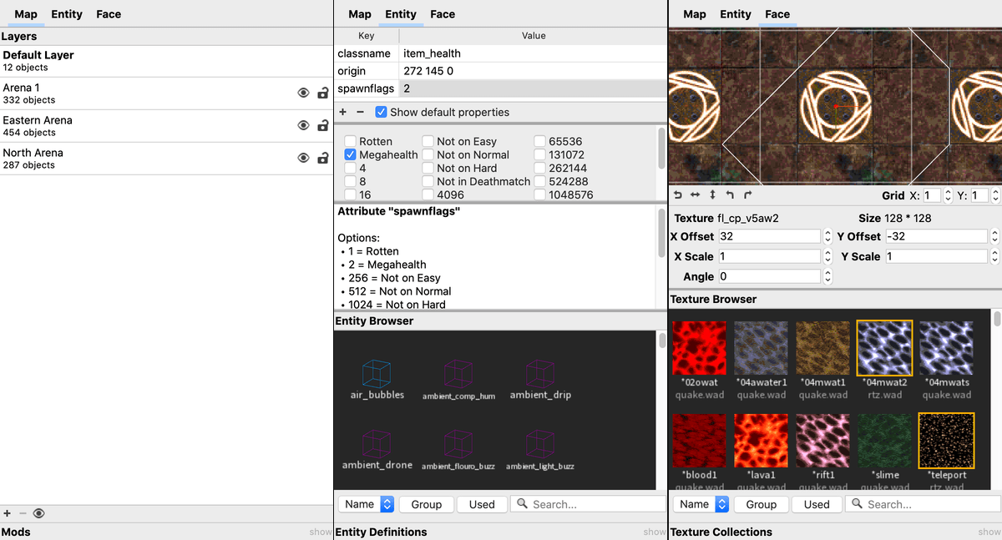1002x540 pixels.
Task: Flip texture vertically in UV editor
Action: (x=712, y=195)
